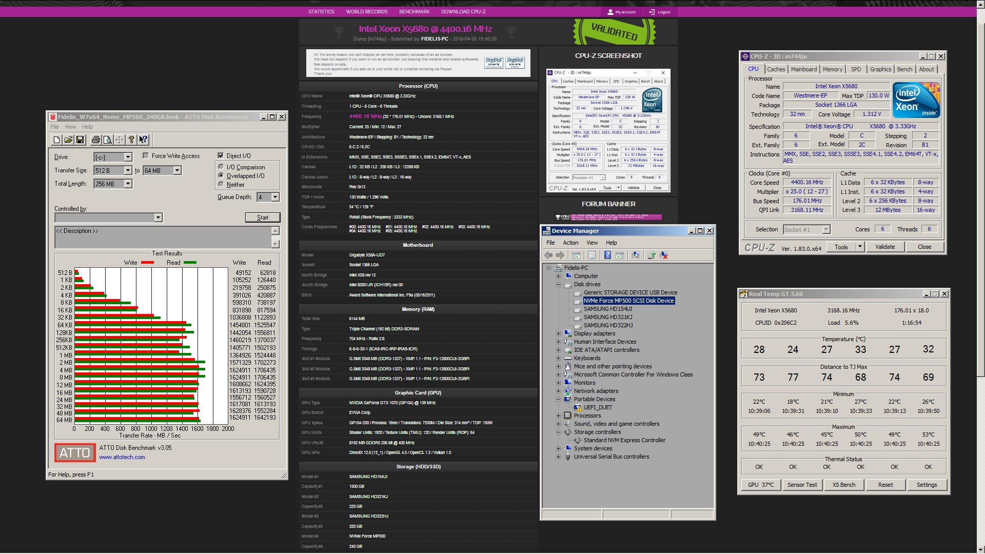Click the forum banner image
This screenshot has width=985, height=554.
(608, 217)
